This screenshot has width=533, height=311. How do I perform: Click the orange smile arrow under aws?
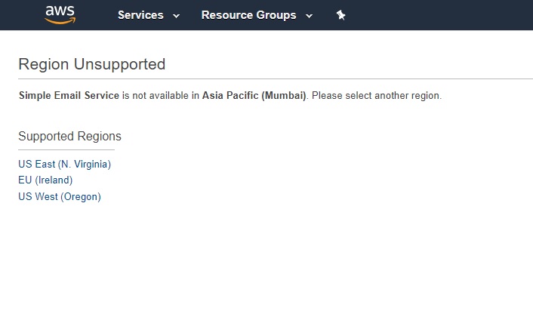click(x=60, y=21)
